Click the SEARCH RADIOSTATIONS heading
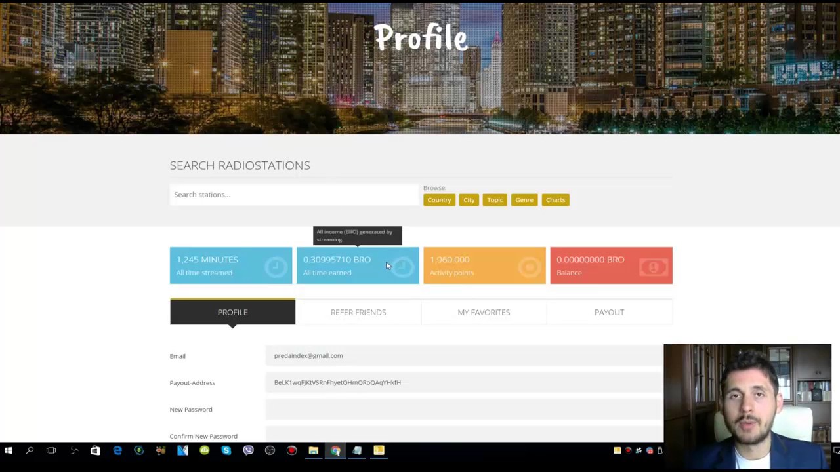 click(x=240, y=165)
